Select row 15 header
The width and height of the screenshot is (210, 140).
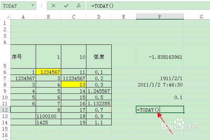click(5, 128)
